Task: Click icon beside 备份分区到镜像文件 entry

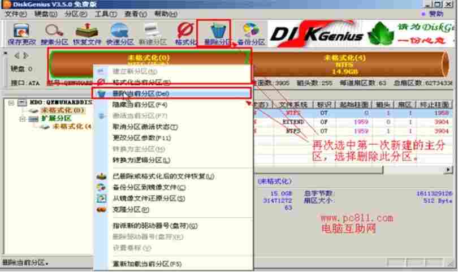Action: pos(101,188)
